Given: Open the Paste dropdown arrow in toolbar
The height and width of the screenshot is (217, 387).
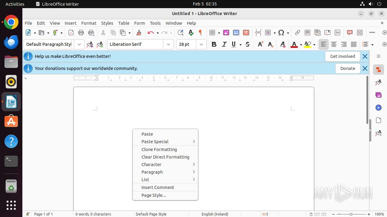Looking at the screenshot, I should pyautogui.click(x=129, y=33).
